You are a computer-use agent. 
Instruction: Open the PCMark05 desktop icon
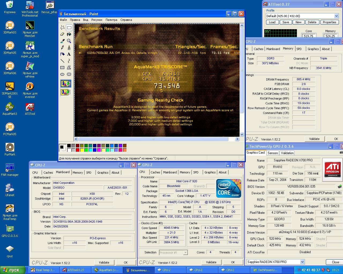click(x=10, y=129)
